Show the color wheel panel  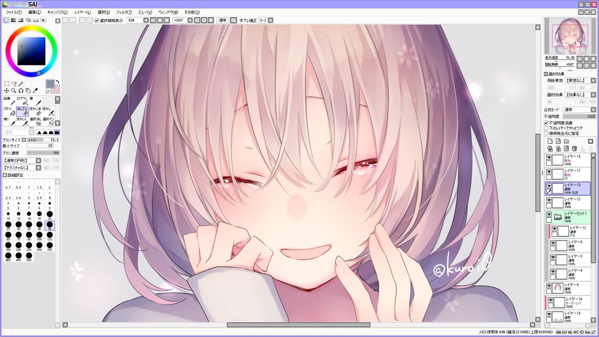pos(6,20)
